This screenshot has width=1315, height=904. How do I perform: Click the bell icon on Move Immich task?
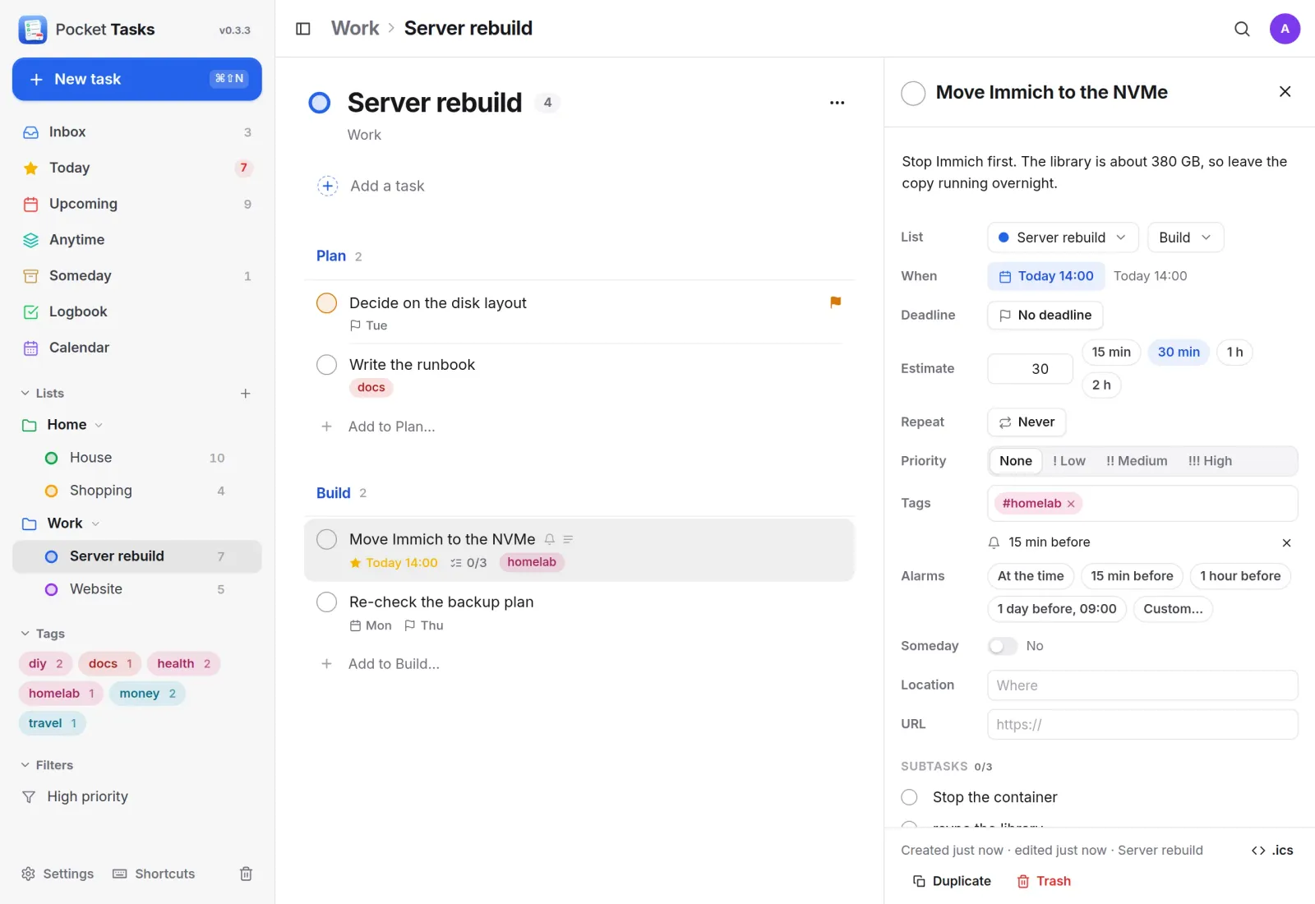tap(549, 539)
